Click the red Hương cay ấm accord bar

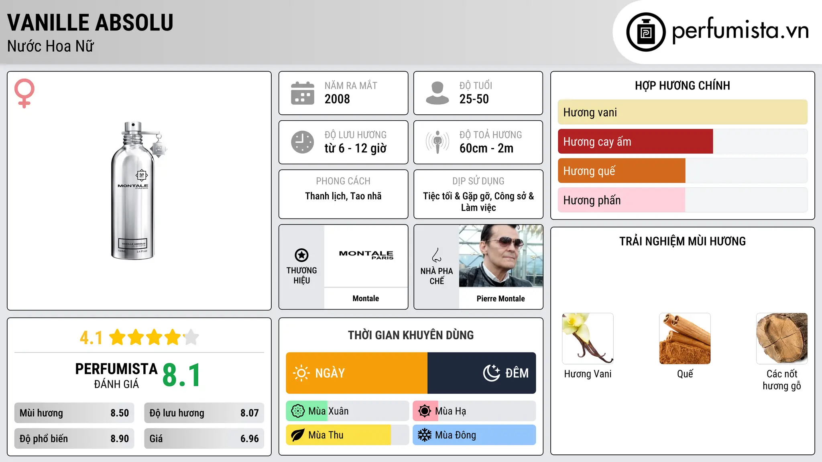point(635,142)
